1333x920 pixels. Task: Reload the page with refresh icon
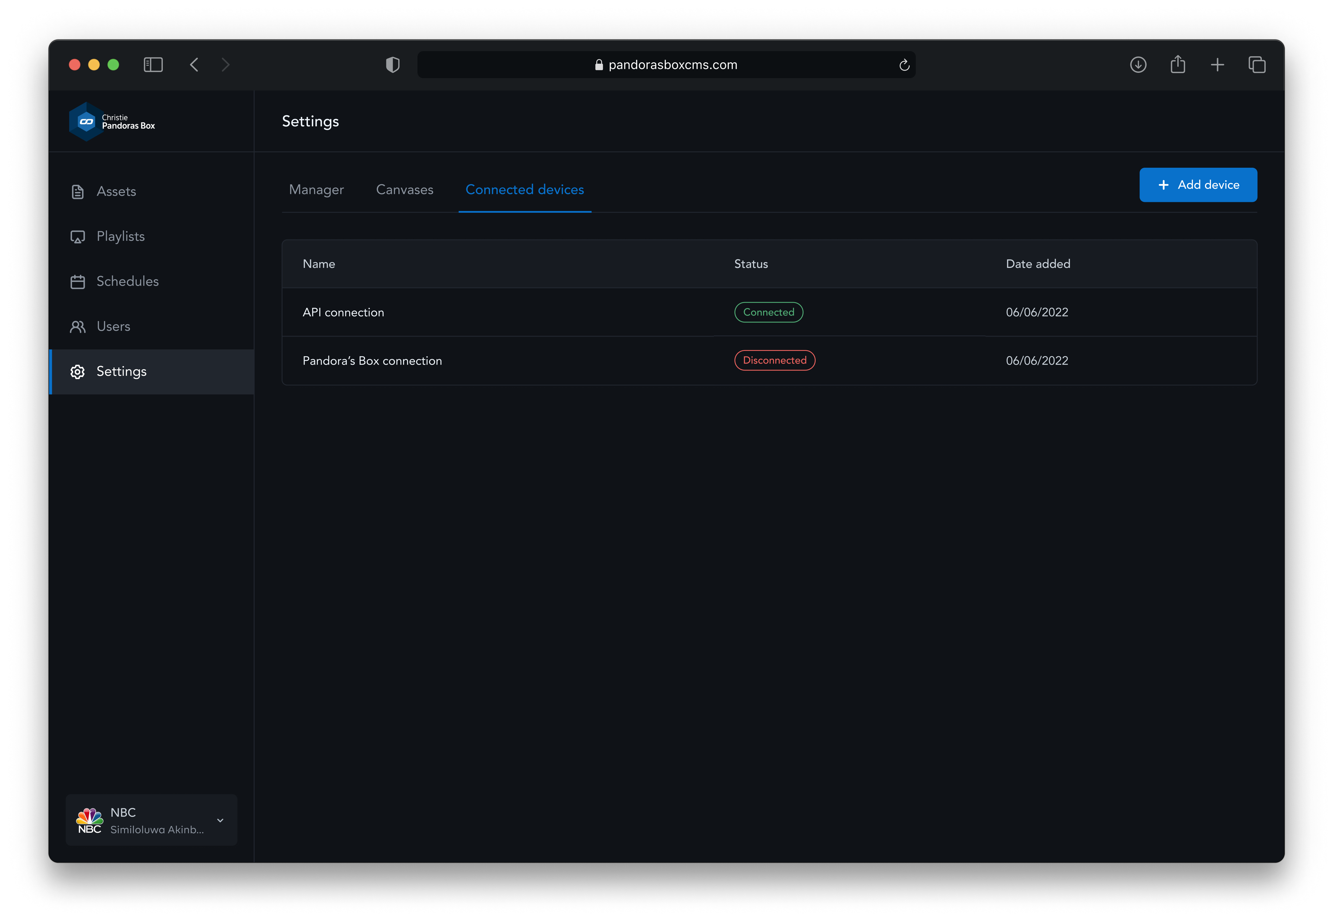(x=904, y=65)
